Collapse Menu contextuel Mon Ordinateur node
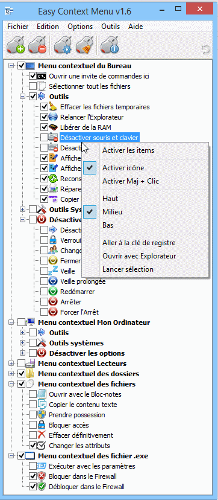The width and height of the screenshot is (218, 500). tap(11, 322)
